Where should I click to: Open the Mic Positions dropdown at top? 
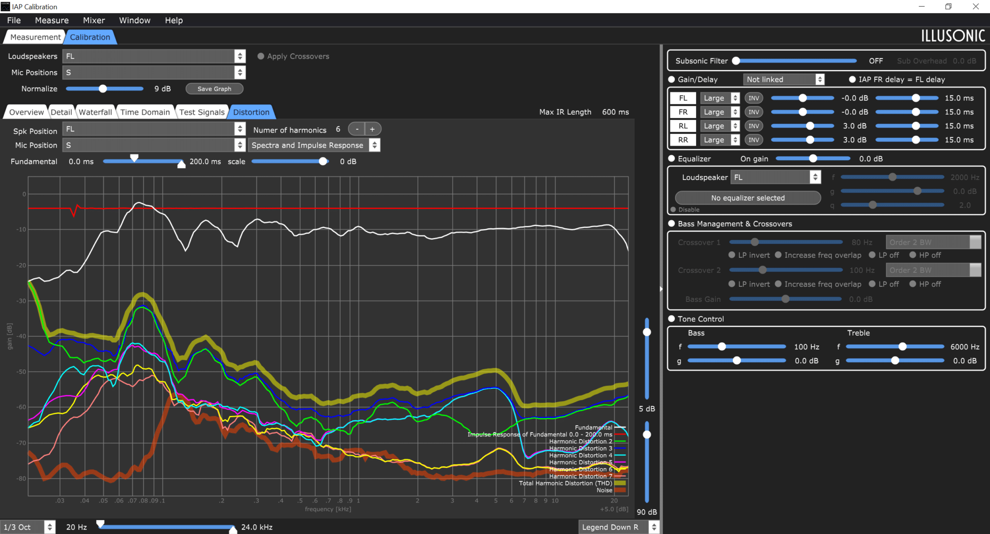tap(154, 73)
